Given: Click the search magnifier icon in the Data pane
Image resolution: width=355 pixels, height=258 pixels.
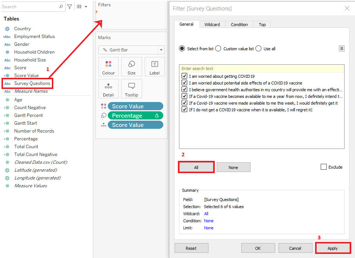Looking at the screenshot, I should click(x=61, y=7).
